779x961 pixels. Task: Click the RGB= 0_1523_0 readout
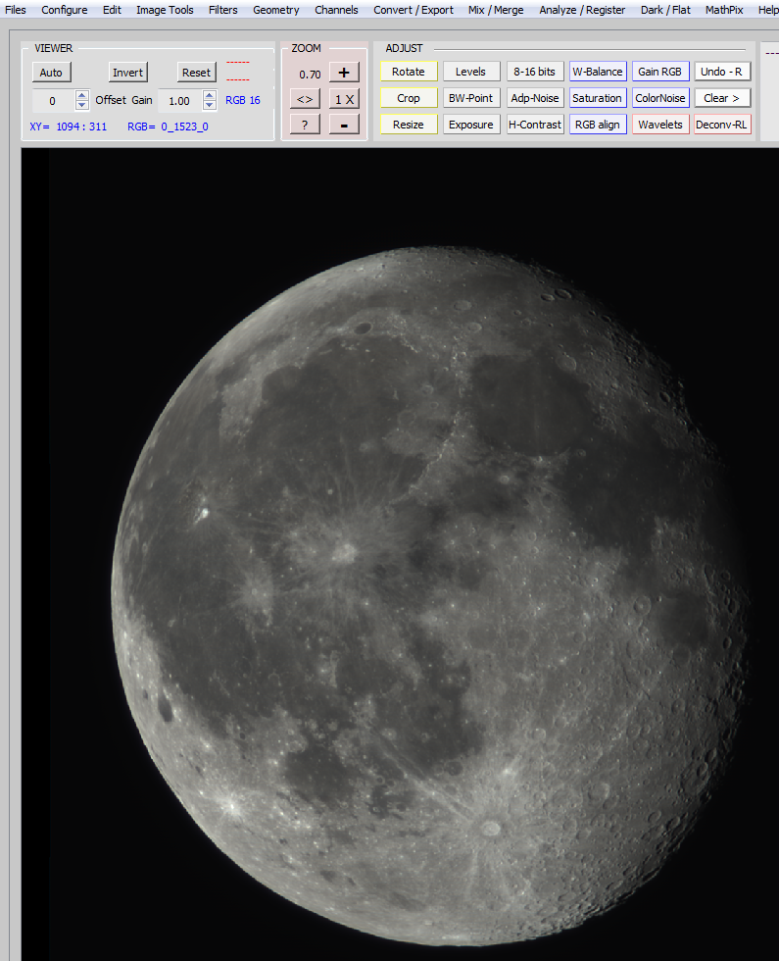tap(168, 126)
